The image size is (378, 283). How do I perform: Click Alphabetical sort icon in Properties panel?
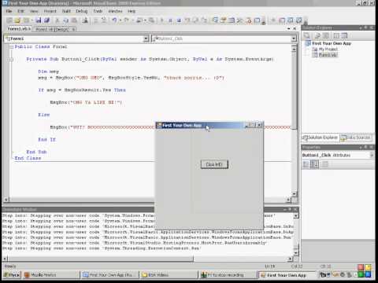314,164
